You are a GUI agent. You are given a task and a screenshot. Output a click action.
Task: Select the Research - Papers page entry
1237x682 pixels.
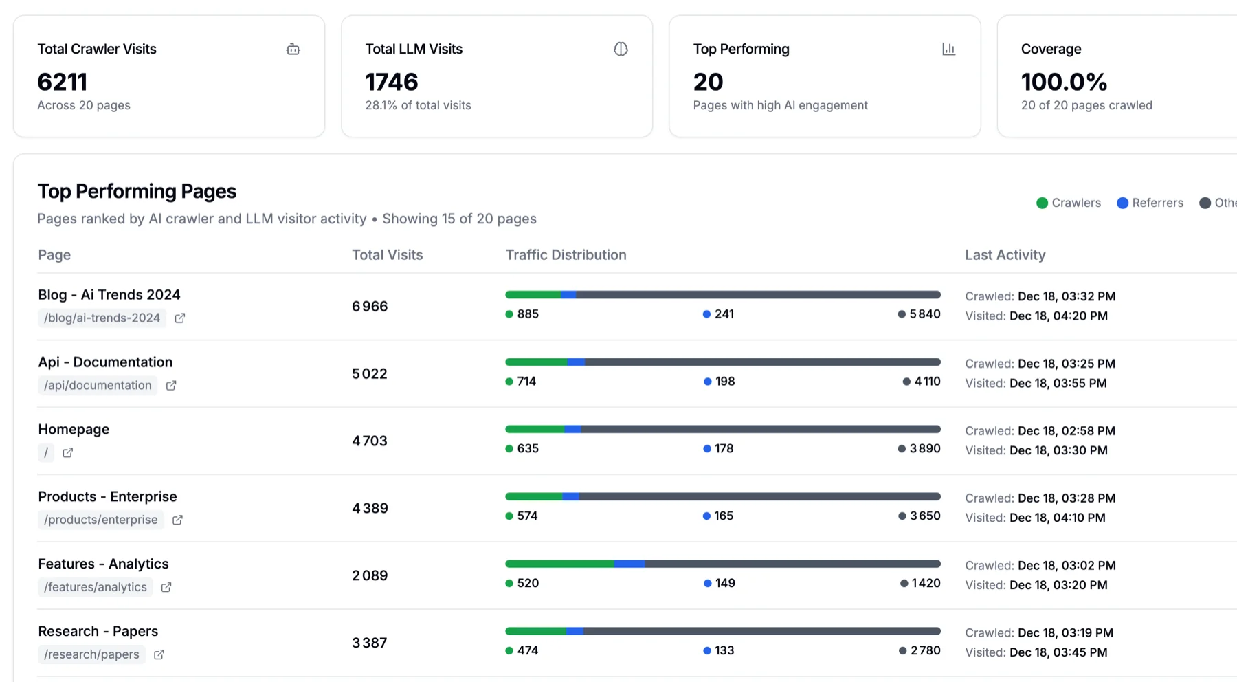[x=98, y=630]
